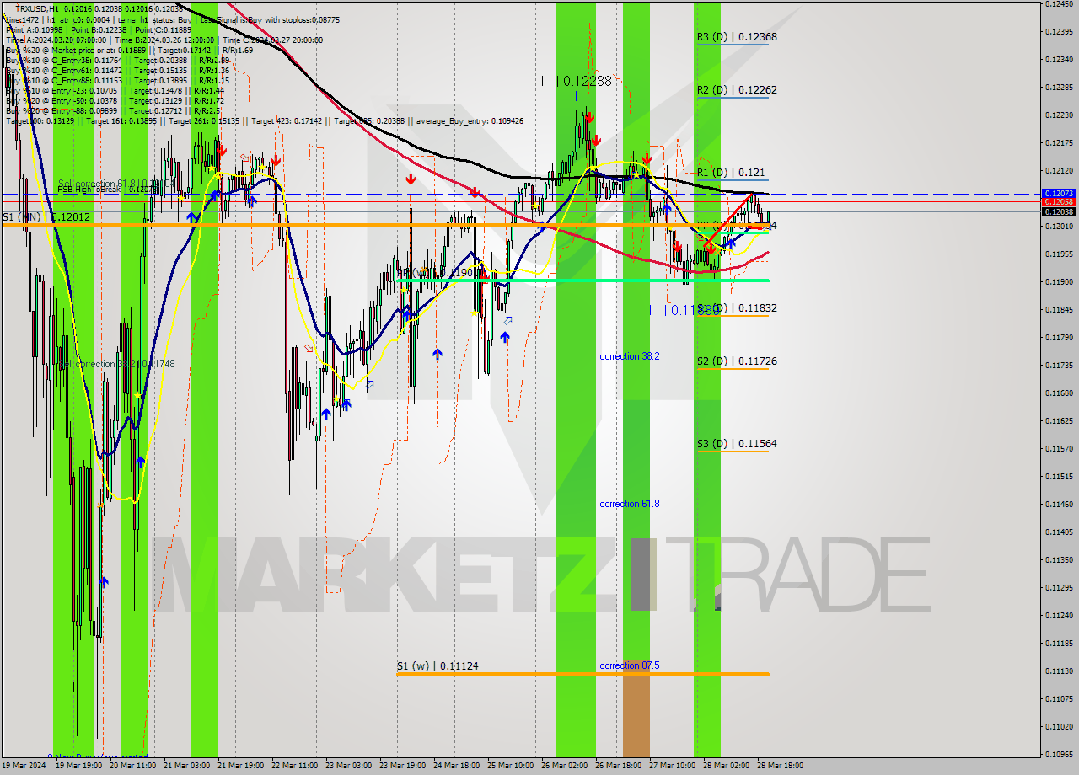
Task: Click the 0.11295 price axis label
Action: [x=1059, y=587]
